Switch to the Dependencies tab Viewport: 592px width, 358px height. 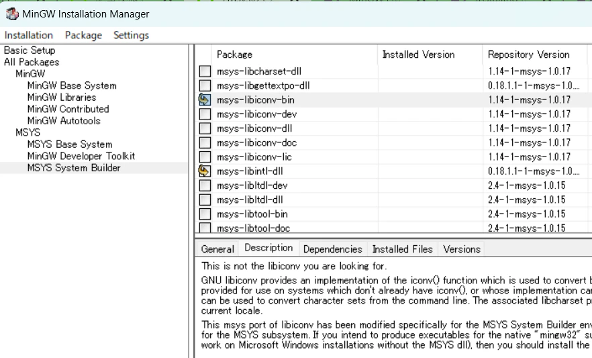pos(333,249)
